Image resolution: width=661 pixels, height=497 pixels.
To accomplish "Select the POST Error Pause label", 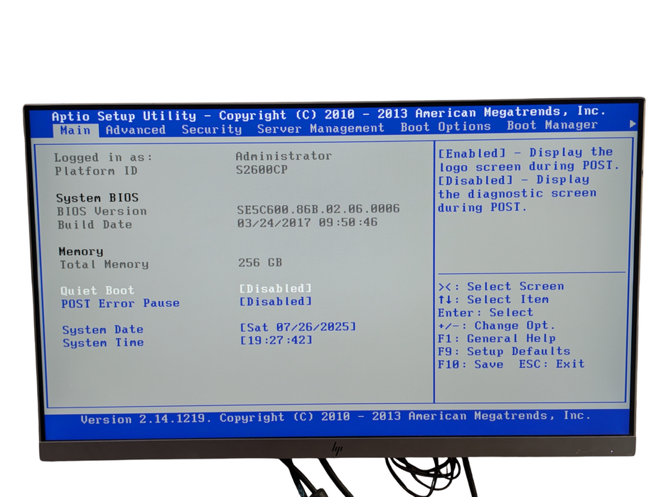I will [x=120, y=303].
